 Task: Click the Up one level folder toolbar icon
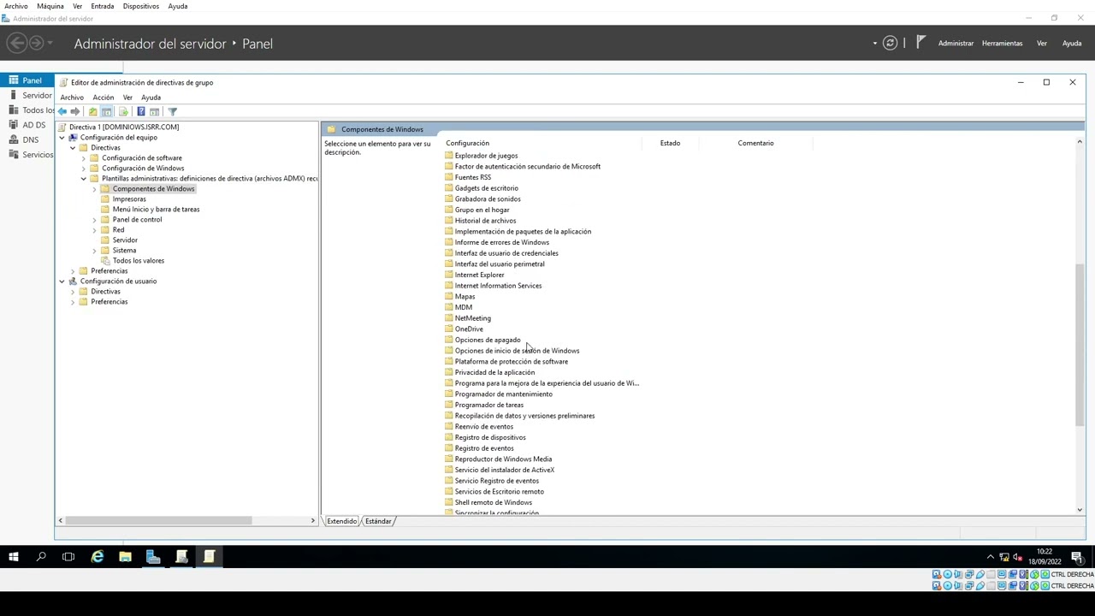coord(92,111)
